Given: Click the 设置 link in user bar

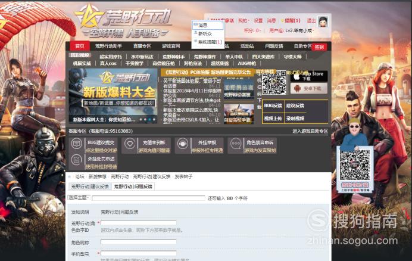Looking at the screenshot, I should 258,20.
